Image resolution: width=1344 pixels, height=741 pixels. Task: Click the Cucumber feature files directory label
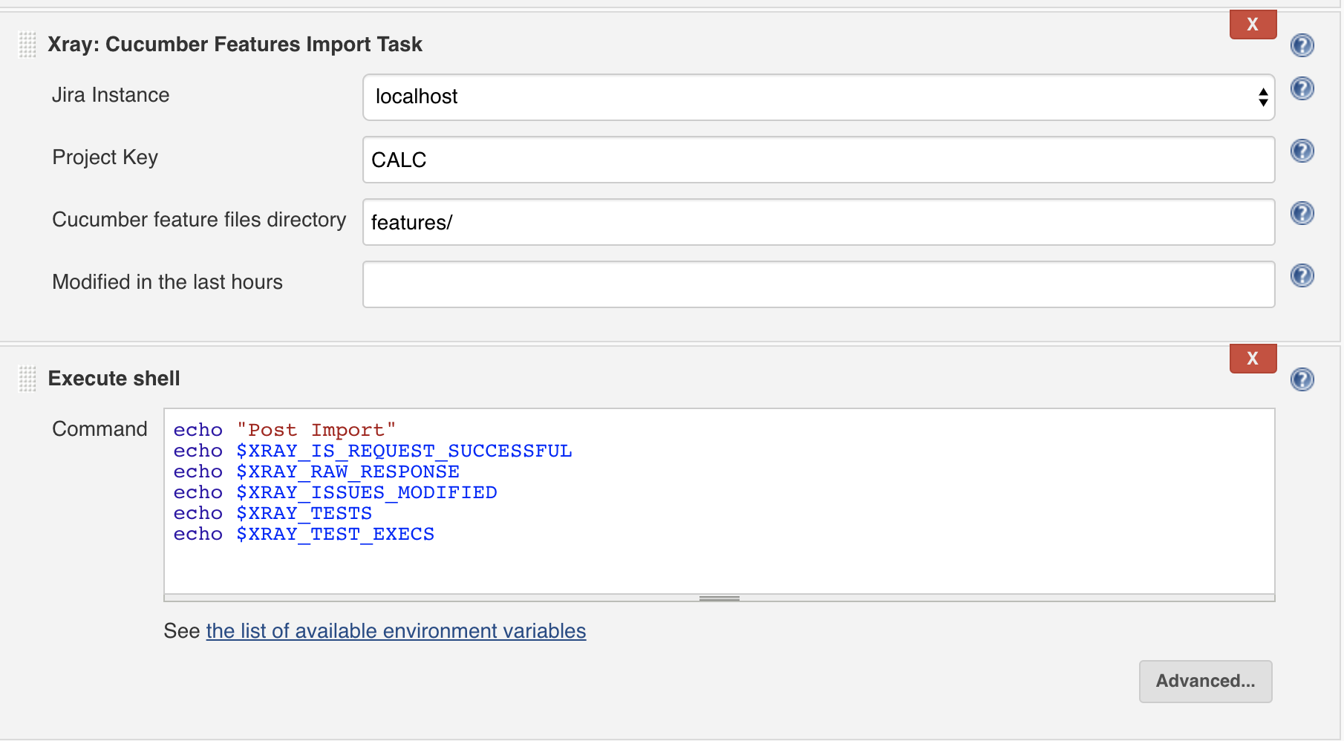coord(199,221)
